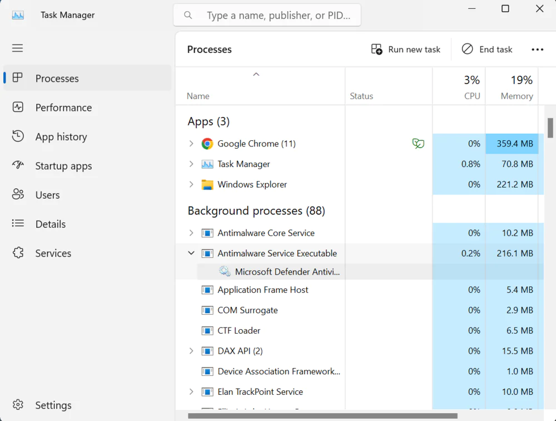Image resolution: width=556 pixels, height=421 pixels.
Task: Collapse the Antimalware Service Executable group
Action: [191, 253]
